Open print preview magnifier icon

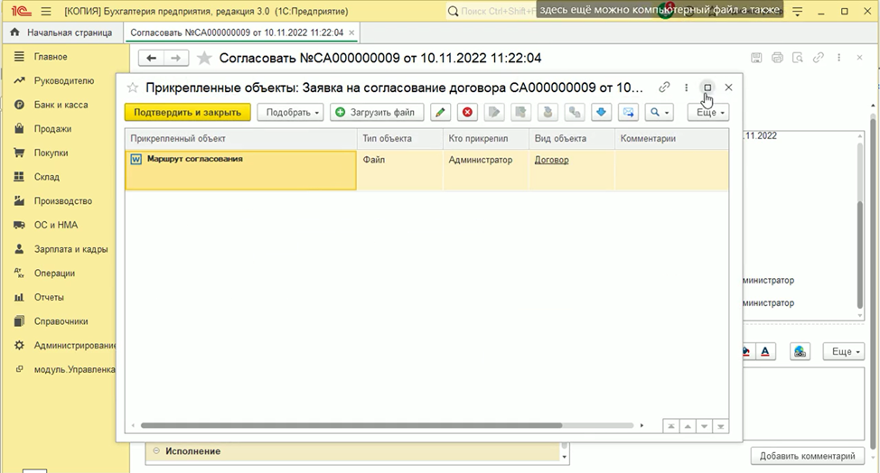coord(798,58)
